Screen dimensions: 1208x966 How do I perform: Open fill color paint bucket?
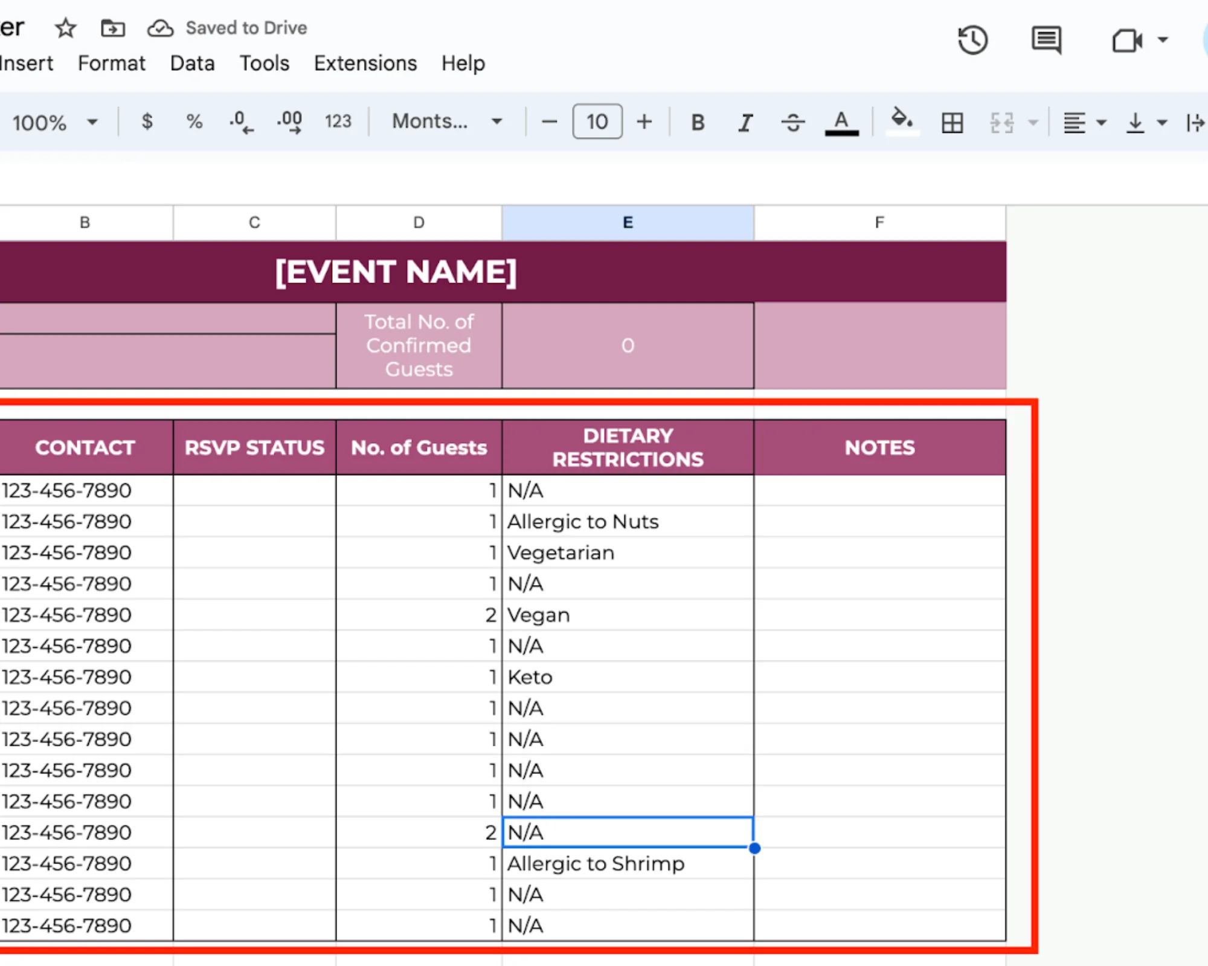point(902,120)
